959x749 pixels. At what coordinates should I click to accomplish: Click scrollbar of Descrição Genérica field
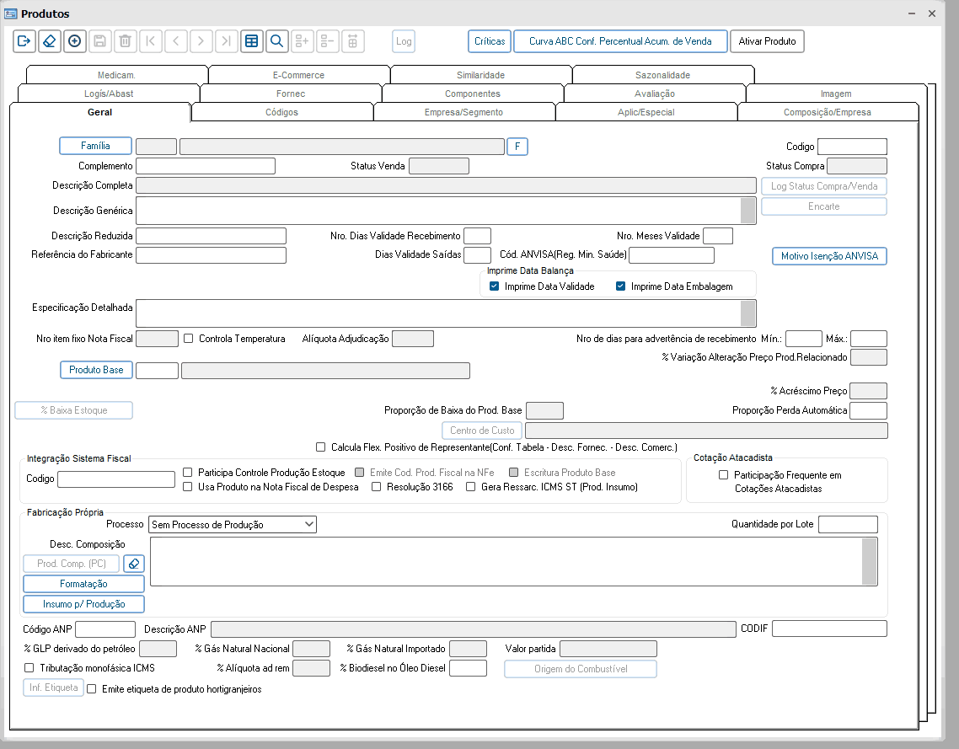747,211
